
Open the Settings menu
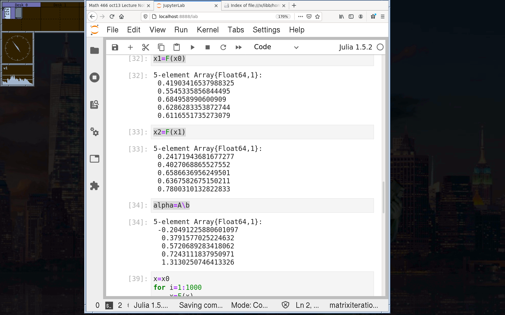coord(266,30)
